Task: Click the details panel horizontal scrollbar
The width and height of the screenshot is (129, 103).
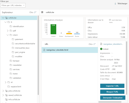Action: coord(110,102)
